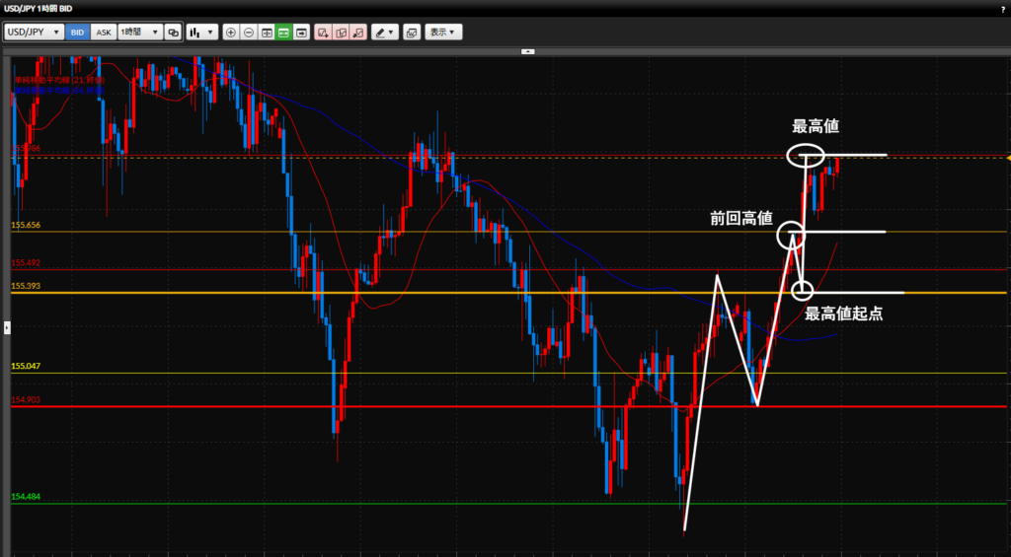Click the add indicator chart icon
This screenshot has width=1011, height=557.
[323, 32]
